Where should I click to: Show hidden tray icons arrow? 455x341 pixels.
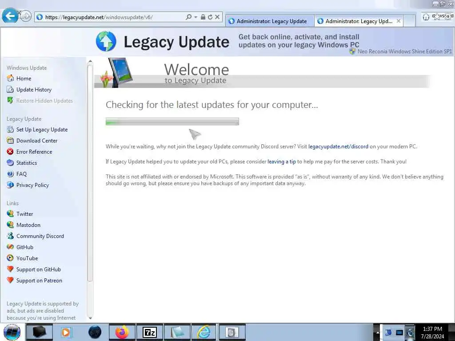click(x=378, y=332)
